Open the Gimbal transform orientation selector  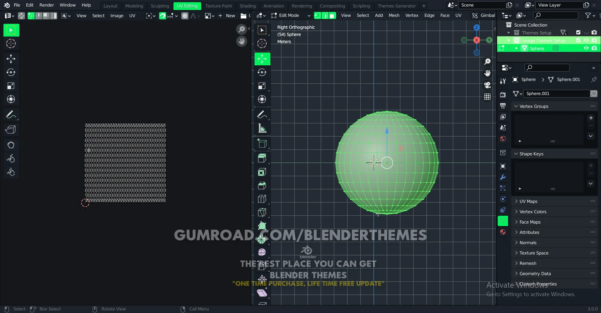pyautogui.click(x=484, y=15)
